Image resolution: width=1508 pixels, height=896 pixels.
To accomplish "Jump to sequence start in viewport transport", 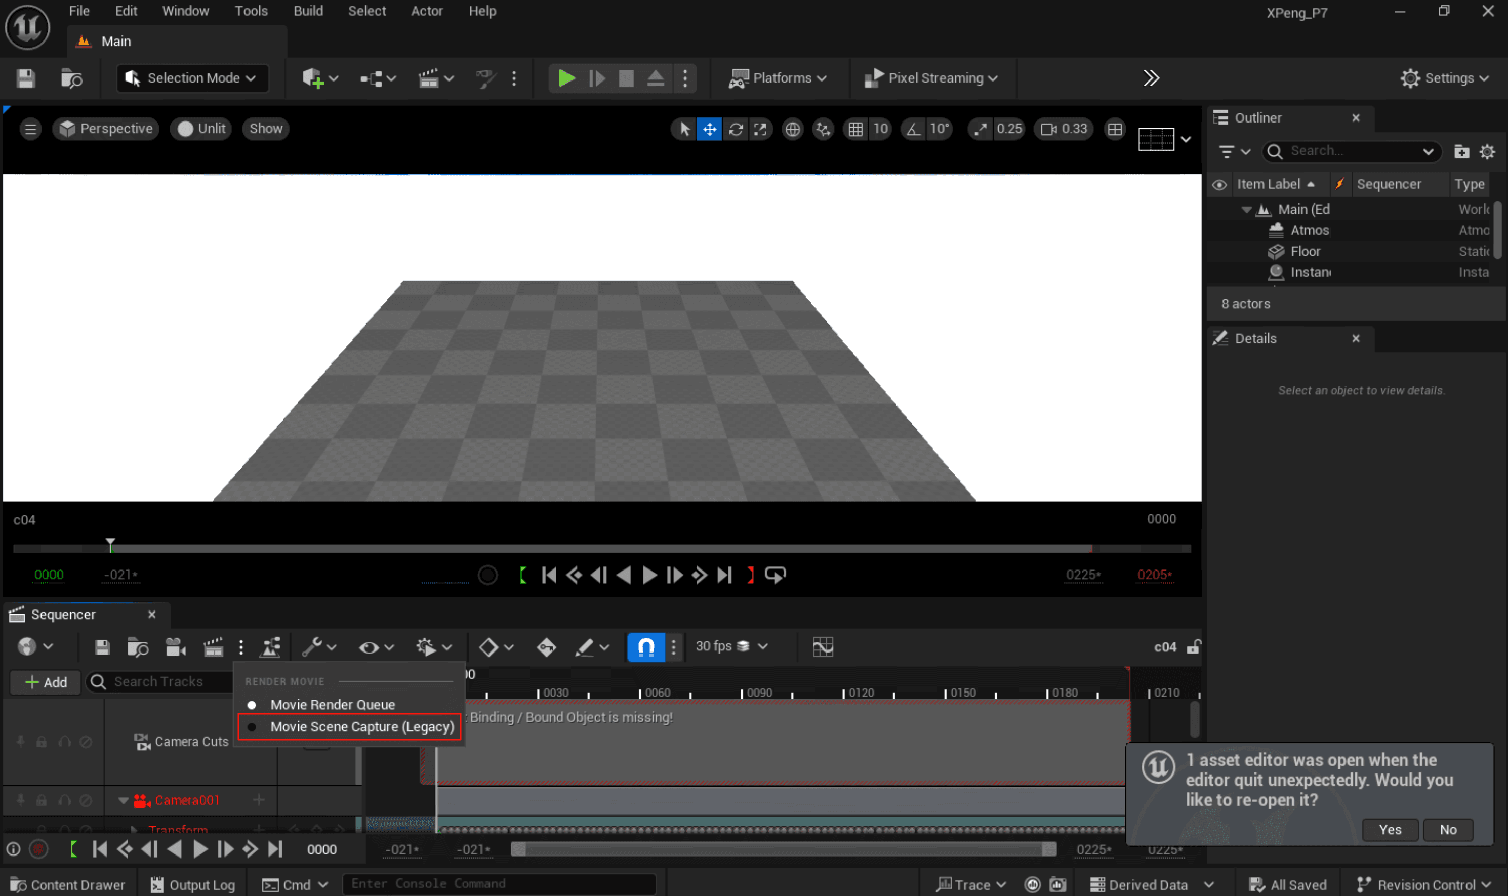I will pos(549,576).
